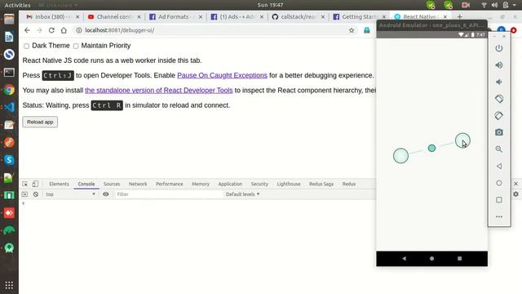This screenshot has height=294, width=522.
Task: Tap Android navigation bar home button
Action: coord(431,258)
